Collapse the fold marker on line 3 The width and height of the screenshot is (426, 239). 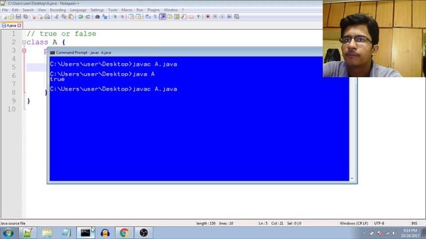pos(24,50)
